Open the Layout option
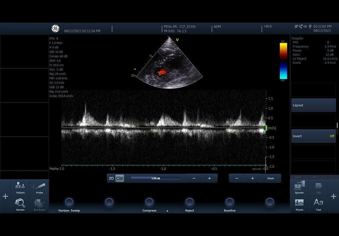 pyautogui.click(x=313, y=105)
